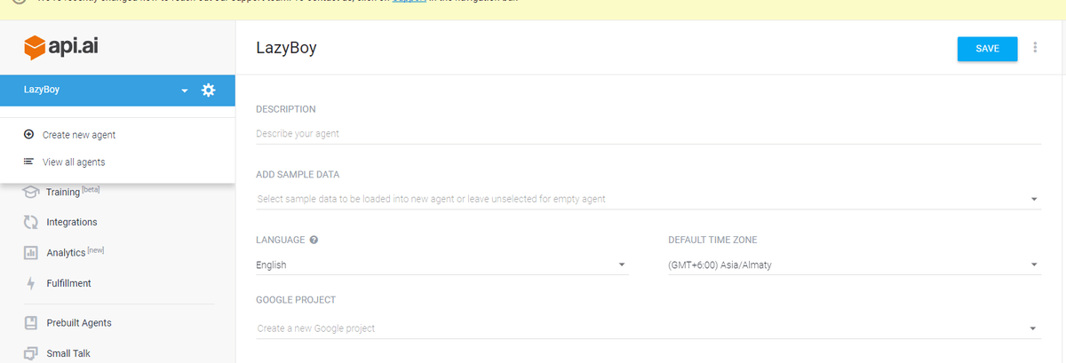Click the Integrations cycle icon

point(31,222)
